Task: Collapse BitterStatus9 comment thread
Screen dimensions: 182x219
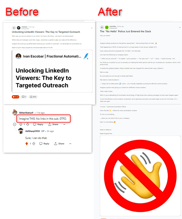Action: point(15,124)
